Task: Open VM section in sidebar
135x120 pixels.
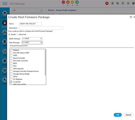Action: click(5, 51)
